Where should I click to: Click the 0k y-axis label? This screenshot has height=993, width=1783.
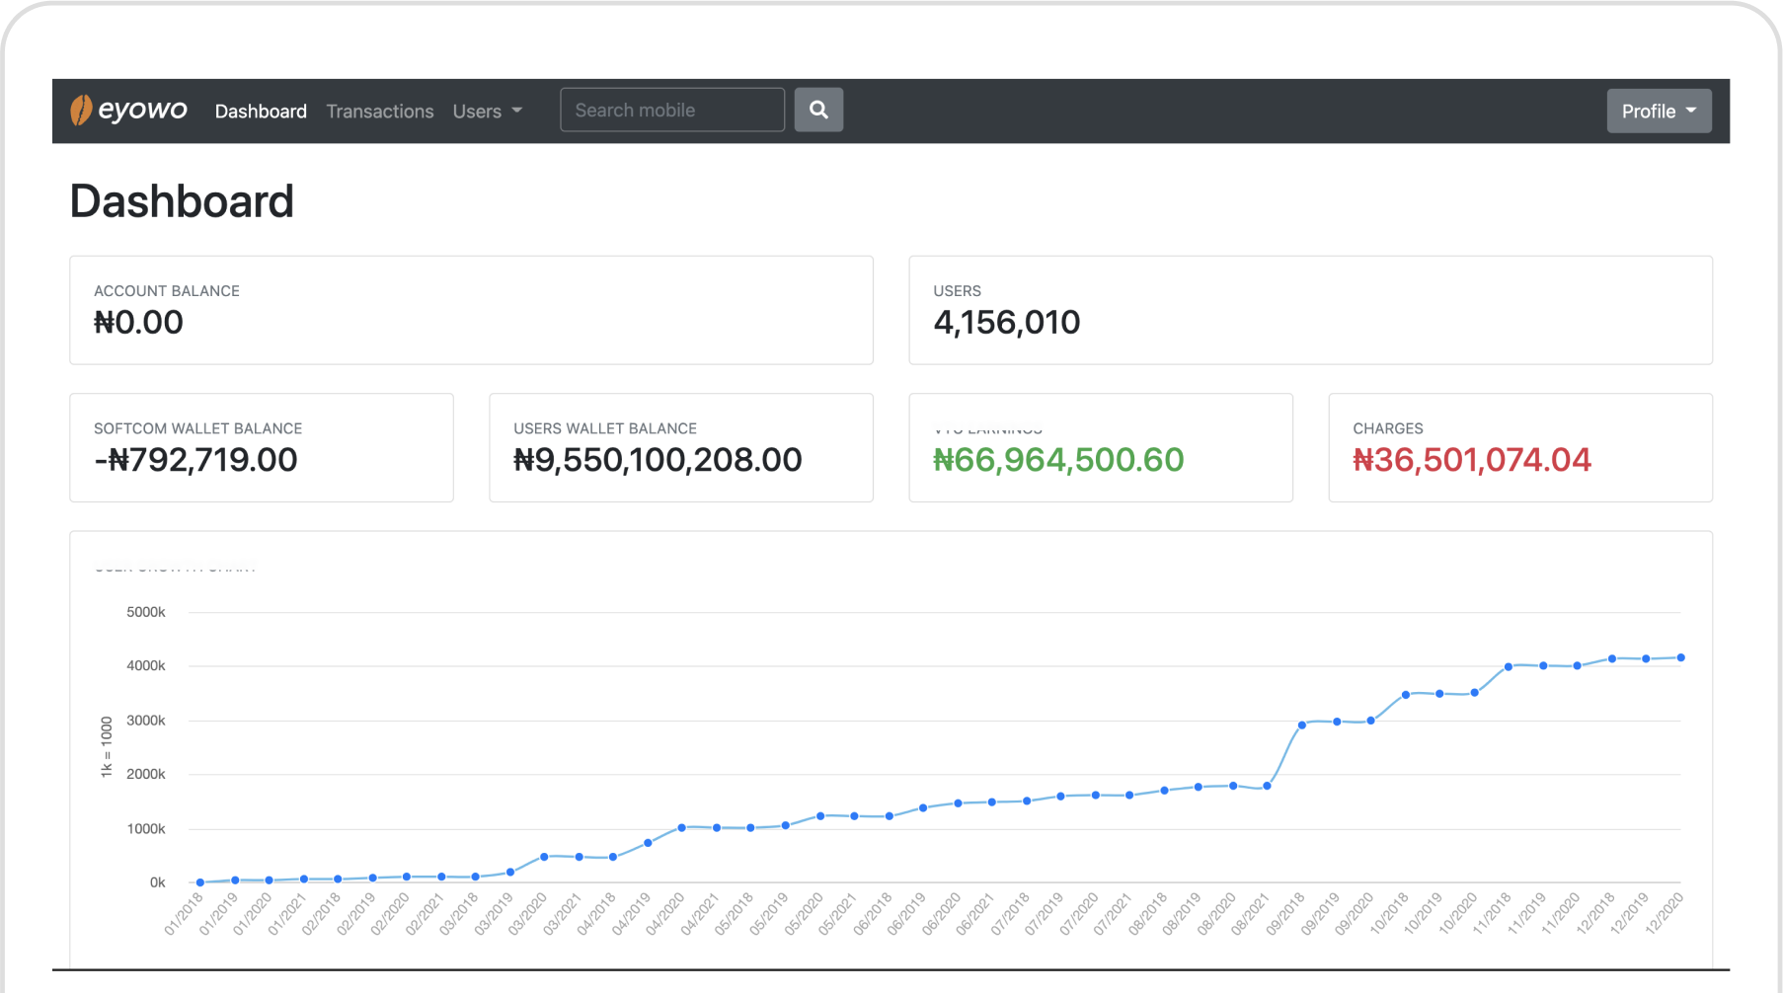tap(158, 882)
